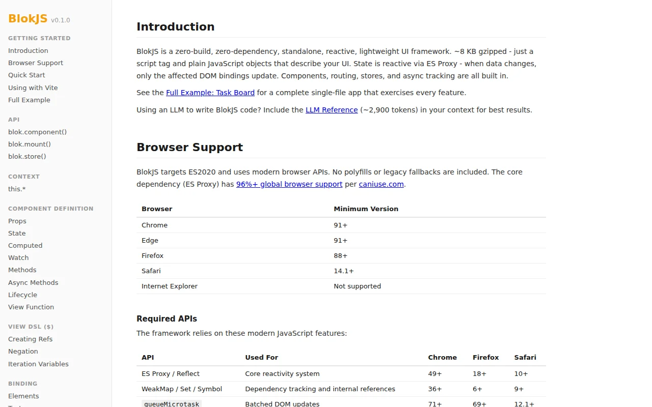The height and width of the screenshot is (407, 652).
Task: Open blok.mount() API entry
Action: [x=30, y=144]
